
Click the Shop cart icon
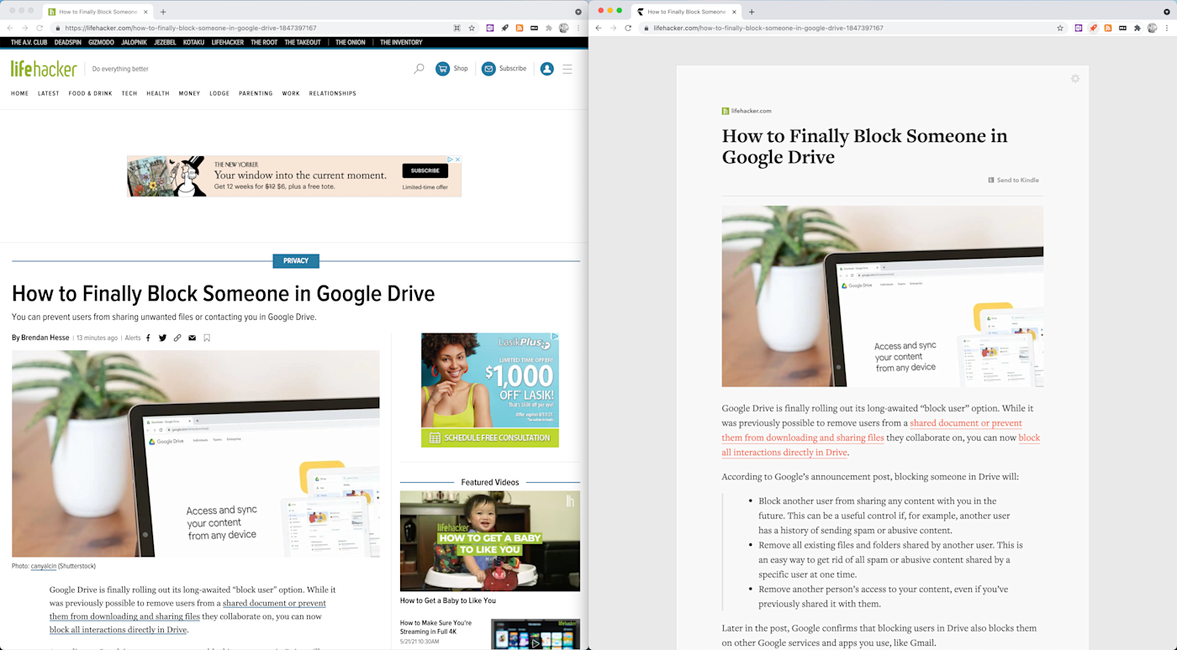pos(442,69)
